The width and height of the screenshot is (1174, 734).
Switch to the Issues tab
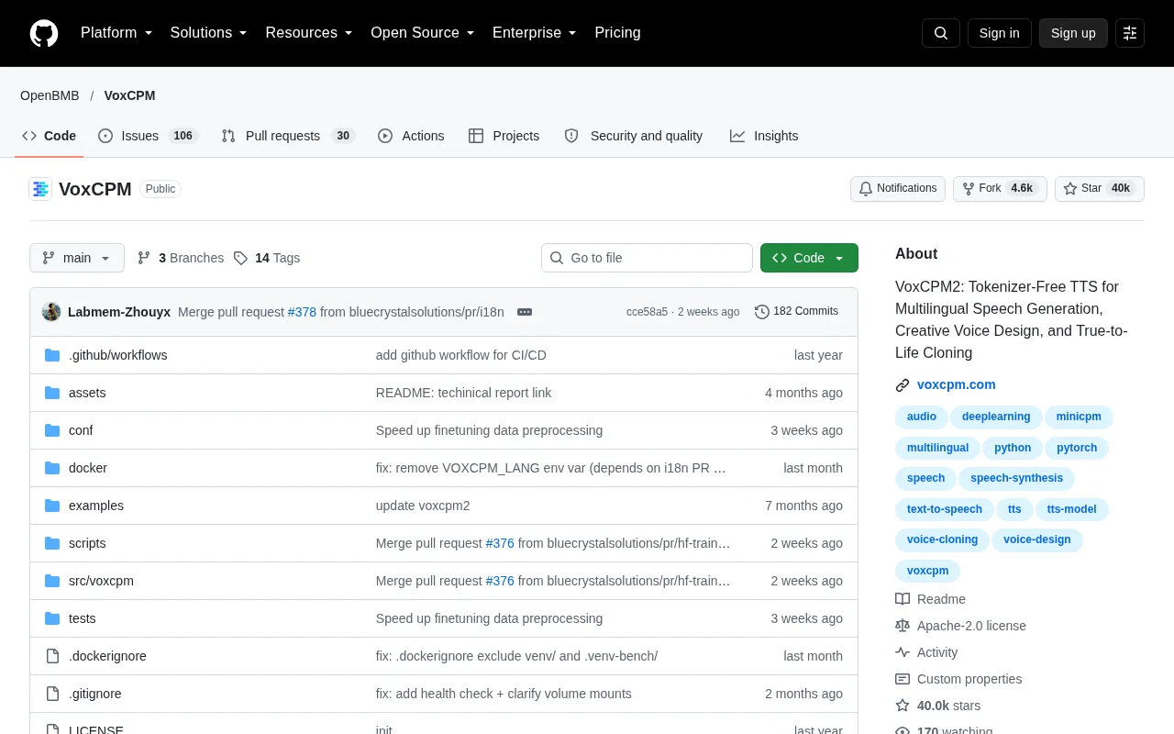pyautogui.click(x=148, y=136)
